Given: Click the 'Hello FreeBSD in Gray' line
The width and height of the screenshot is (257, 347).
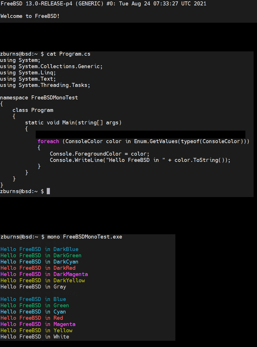Looking at the screenshot, I should click(x=33, y=287).
